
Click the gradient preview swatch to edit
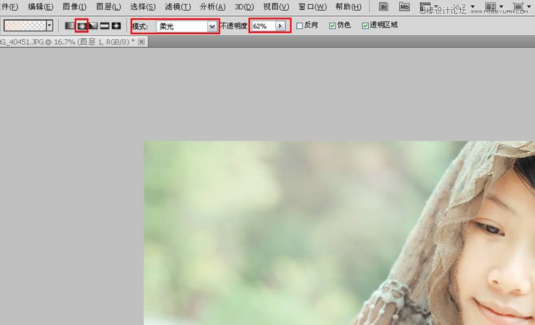tap(25, 25)
